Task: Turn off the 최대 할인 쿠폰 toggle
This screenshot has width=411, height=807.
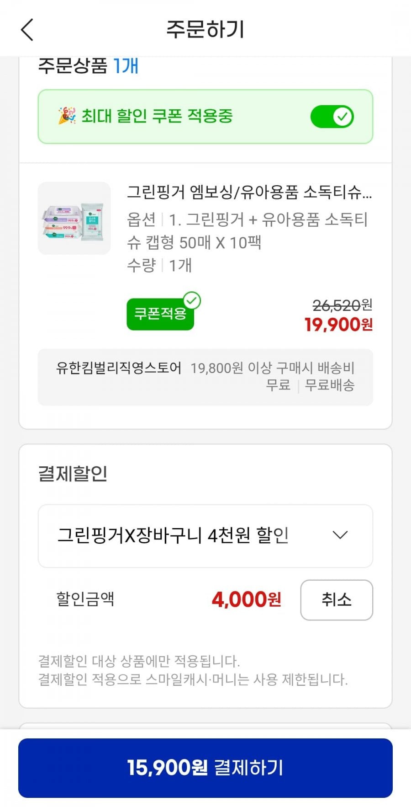Action: [x=332, y=117]
